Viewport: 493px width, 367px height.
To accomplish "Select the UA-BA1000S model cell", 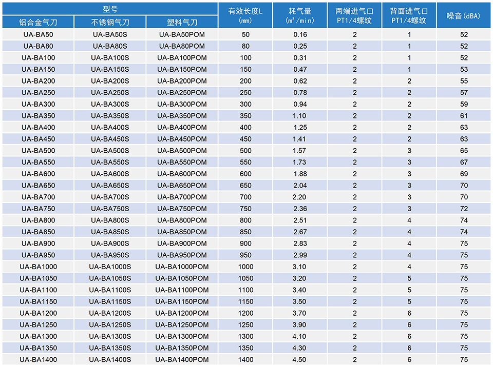I will 110,267.
